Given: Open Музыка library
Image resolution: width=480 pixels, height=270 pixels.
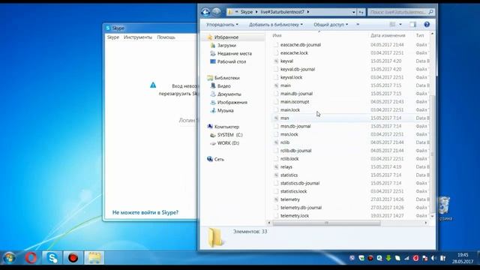Looking at the screenshot, I should tap(225, 110).
